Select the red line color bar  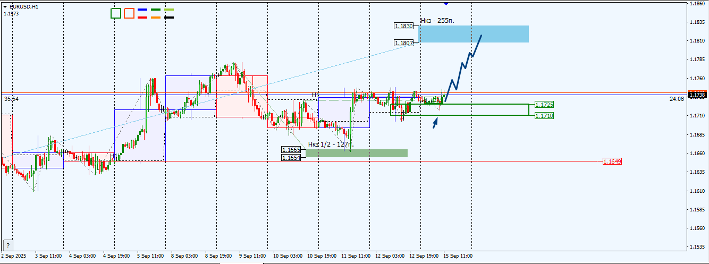pyautogui.click(x=142, y=18)
